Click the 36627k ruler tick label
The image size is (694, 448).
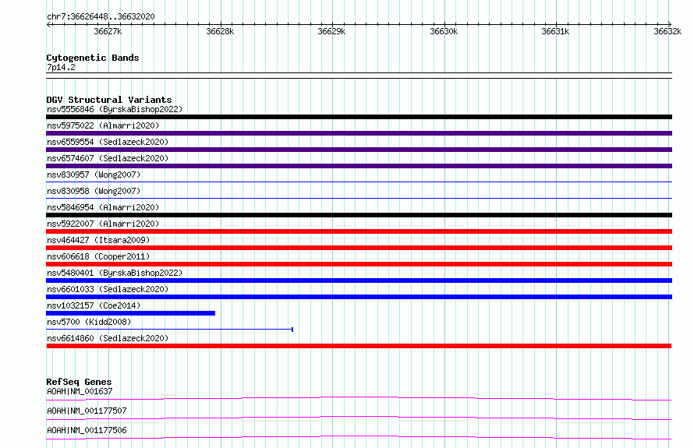108,31
